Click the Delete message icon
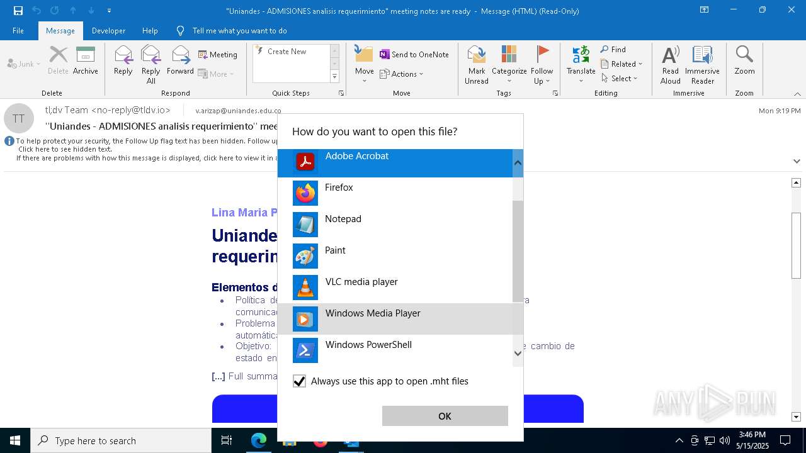 pyautogui.click(x=58, y=60)
